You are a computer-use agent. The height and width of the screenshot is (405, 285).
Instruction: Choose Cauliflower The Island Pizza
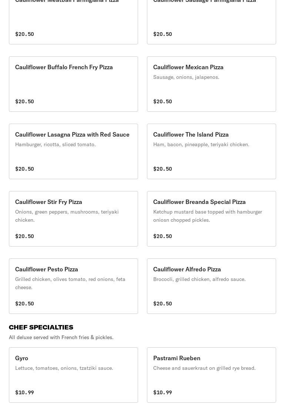(x=211, y=151)
